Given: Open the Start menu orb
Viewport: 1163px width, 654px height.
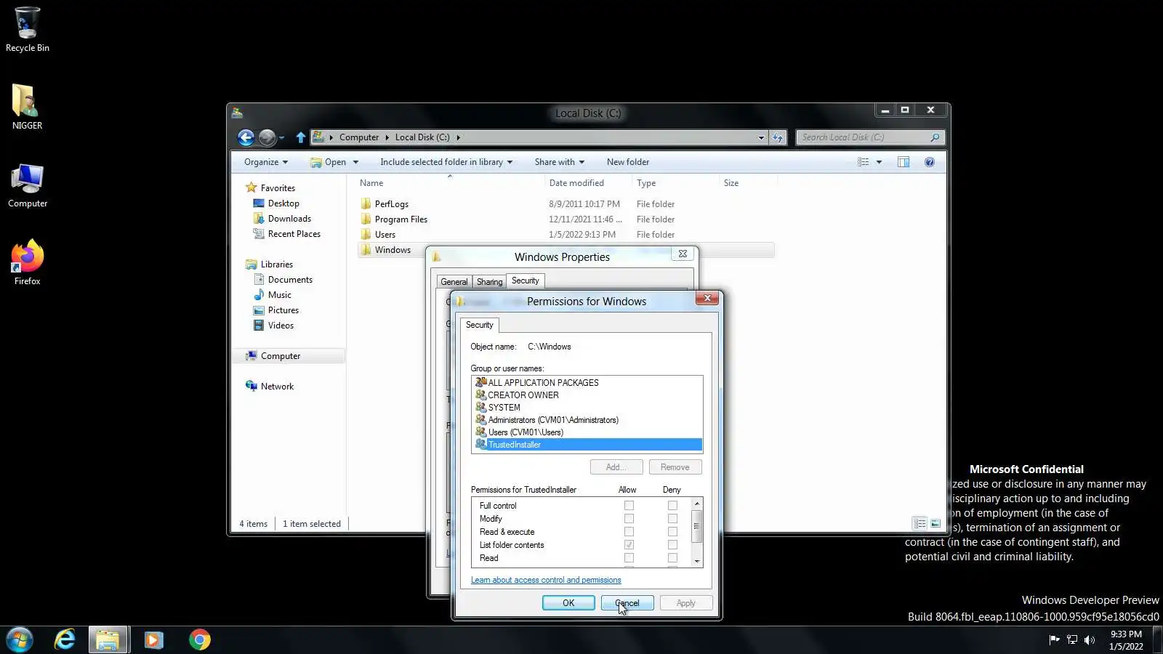Looking at the screenshot, I should (x=20, y=639).
